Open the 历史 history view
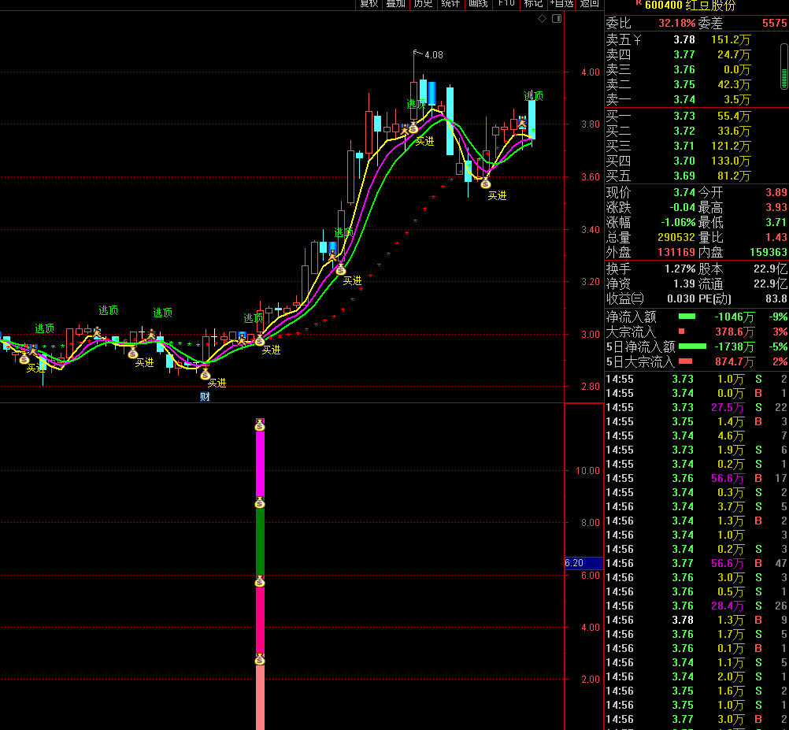This screenshot has height=730, width=789. (423, 4)
